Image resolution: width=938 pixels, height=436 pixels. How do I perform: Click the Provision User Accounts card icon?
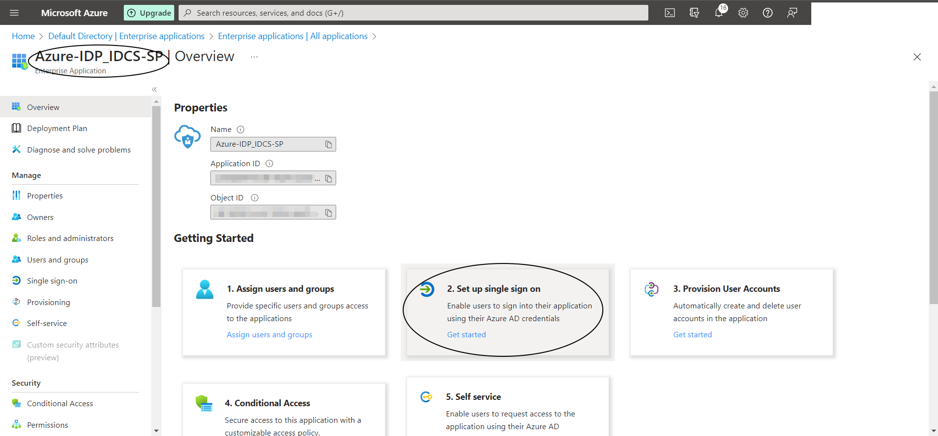(652, 289)
